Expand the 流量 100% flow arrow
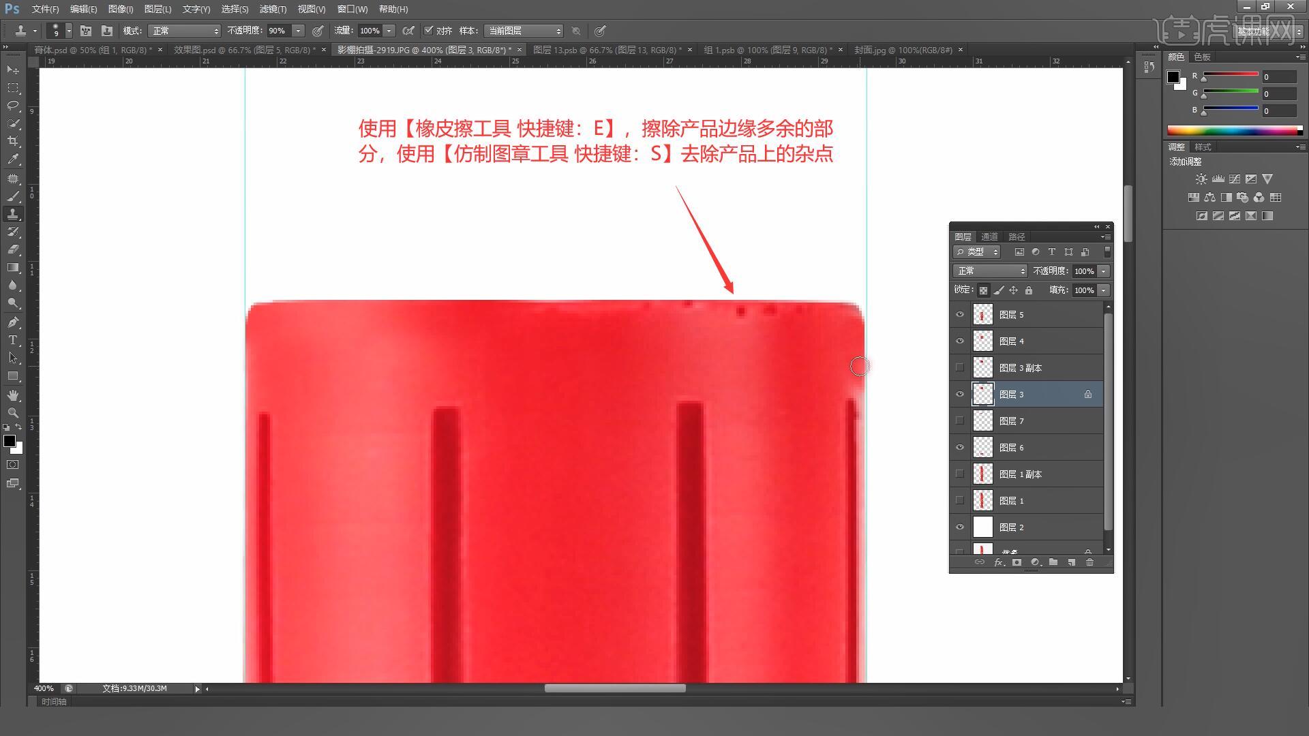 tap(389, 31)
